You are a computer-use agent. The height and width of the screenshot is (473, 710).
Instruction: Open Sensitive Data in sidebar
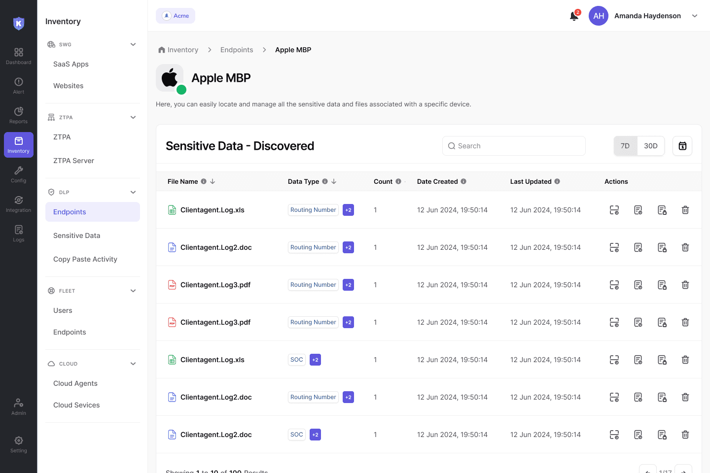pos(77,236)
